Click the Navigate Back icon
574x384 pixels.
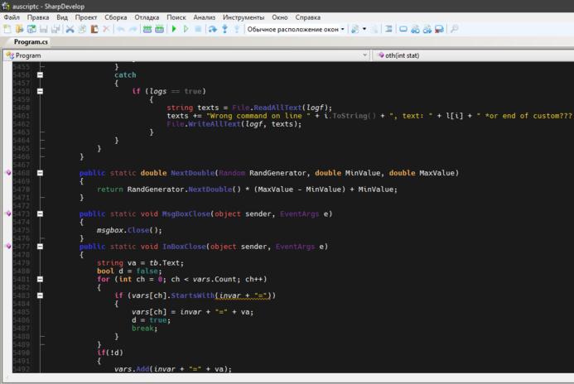pos(355,29)
